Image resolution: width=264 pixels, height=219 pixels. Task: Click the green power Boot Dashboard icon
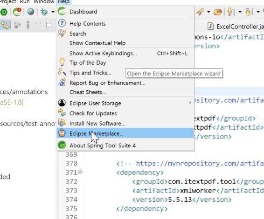4,12
